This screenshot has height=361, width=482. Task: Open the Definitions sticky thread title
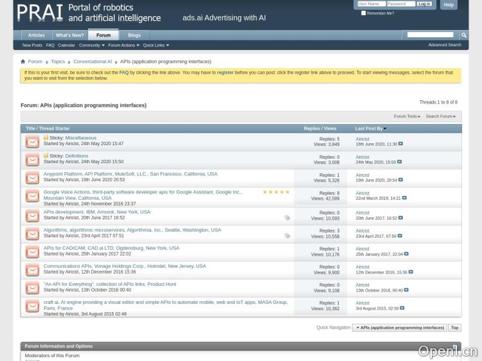(76, 156)
